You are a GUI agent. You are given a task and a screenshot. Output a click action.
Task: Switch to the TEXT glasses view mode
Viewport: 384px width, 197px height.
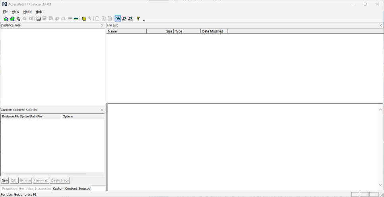pos(124,19)
